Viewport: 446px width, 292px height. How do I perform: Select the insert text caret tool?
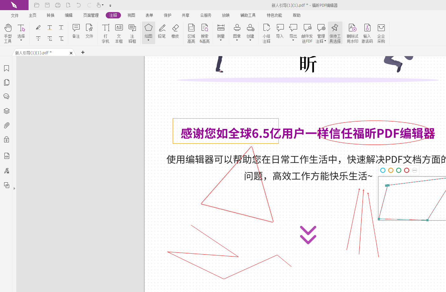click(61, 39)
